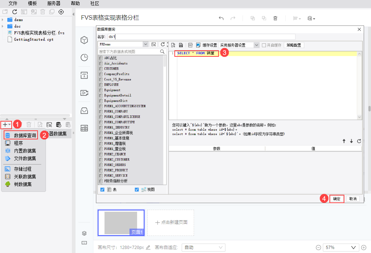Open the 模板 menu
This screenshot has height=253, width=371.
pyautogui.click(x=32, y=3)
